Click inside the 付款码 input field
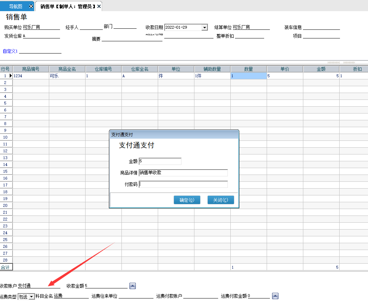368x301 pixels. click(183, 184)
